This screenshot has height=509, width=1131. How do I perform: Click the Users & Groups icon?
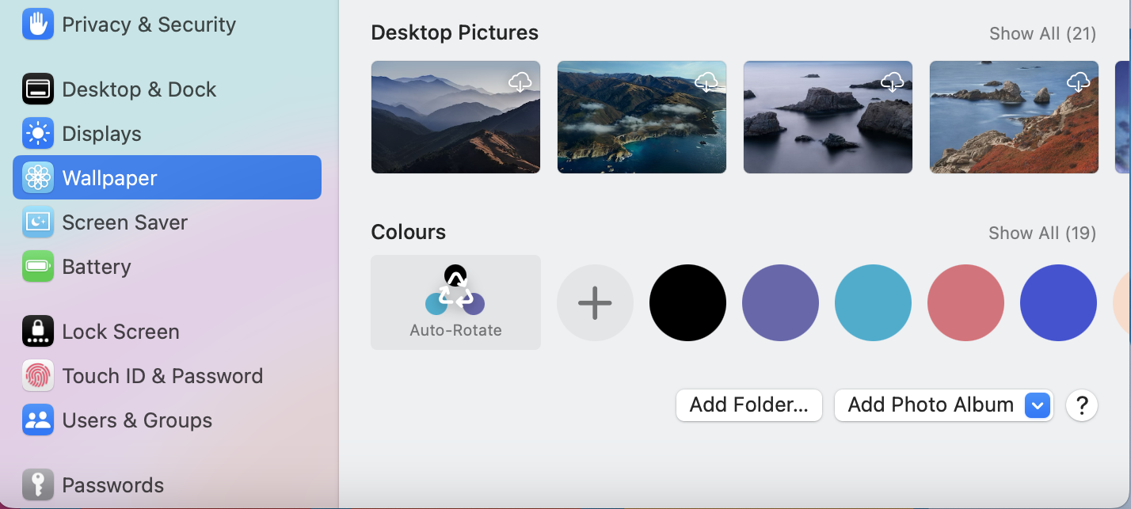38,420
